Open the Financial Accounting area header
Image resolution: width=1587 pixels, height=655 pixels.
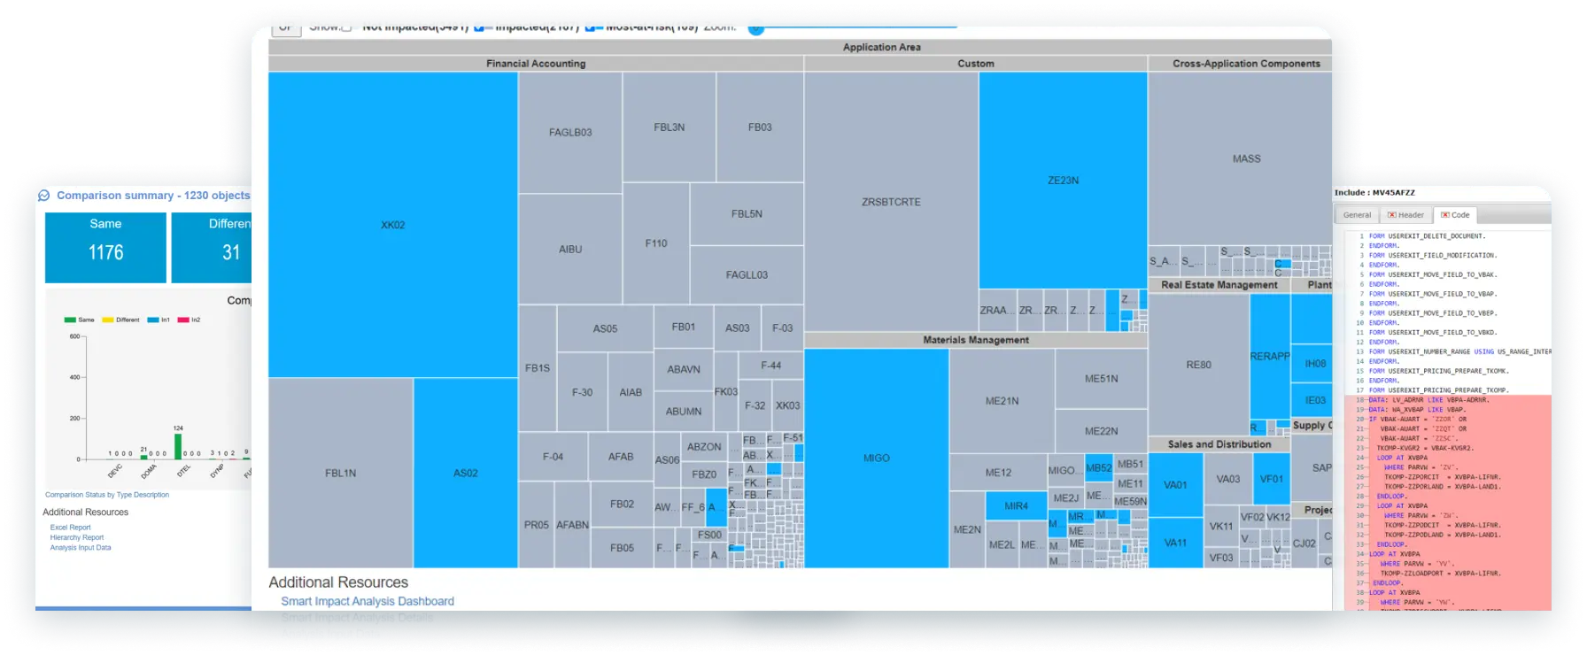point(535,64)
